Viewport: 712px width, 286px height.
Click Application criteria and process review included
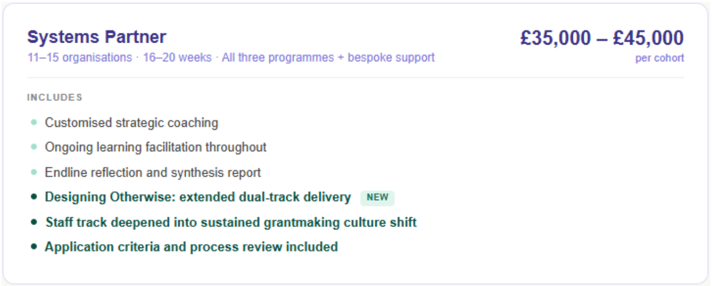[191, 246]
